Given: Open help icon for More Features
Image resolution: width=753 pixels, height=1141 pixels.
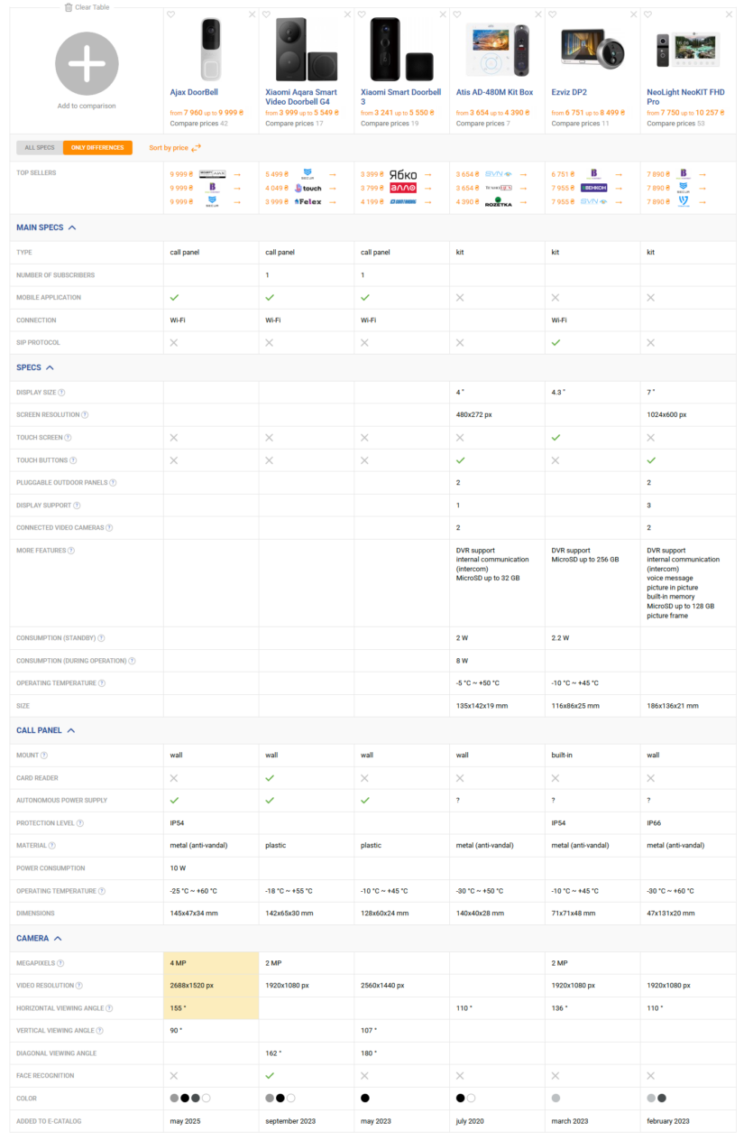Looking at the screenshot, I should click(71, 551).
